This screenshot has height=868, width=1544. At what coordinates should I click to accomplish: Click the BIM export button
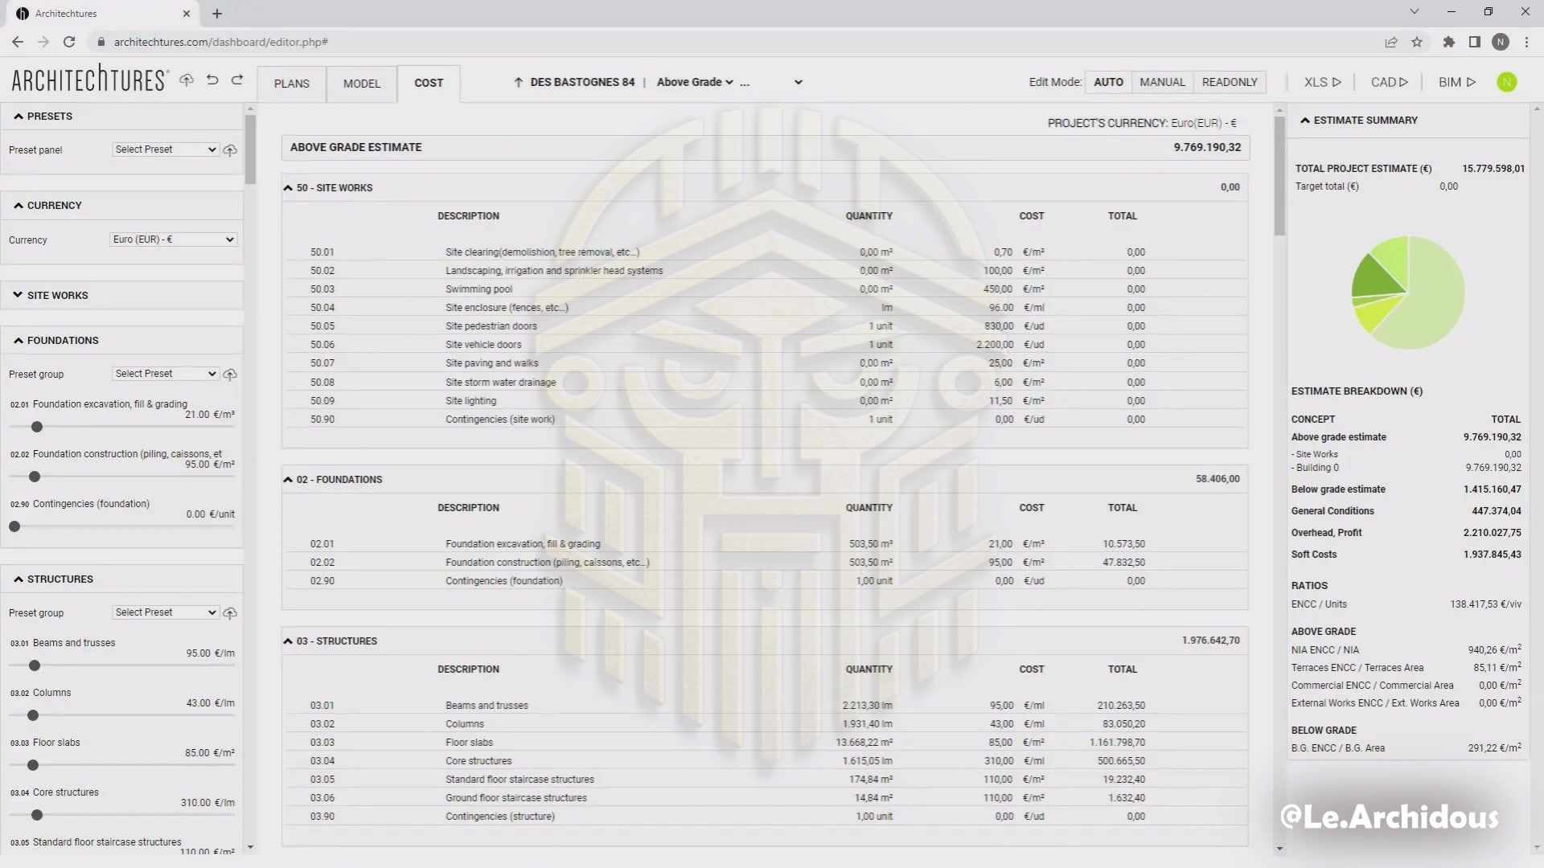click(1456, 82)
